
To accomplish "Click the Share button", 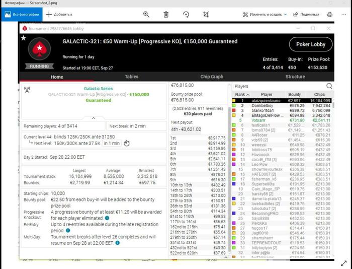I will (x=306, y=15).
